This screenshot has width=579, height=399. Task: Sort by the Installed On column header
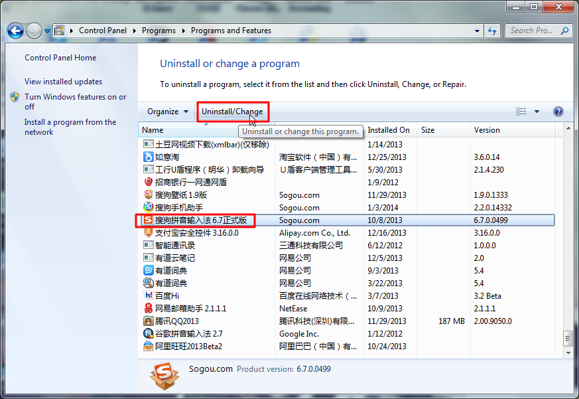(390, 130)
